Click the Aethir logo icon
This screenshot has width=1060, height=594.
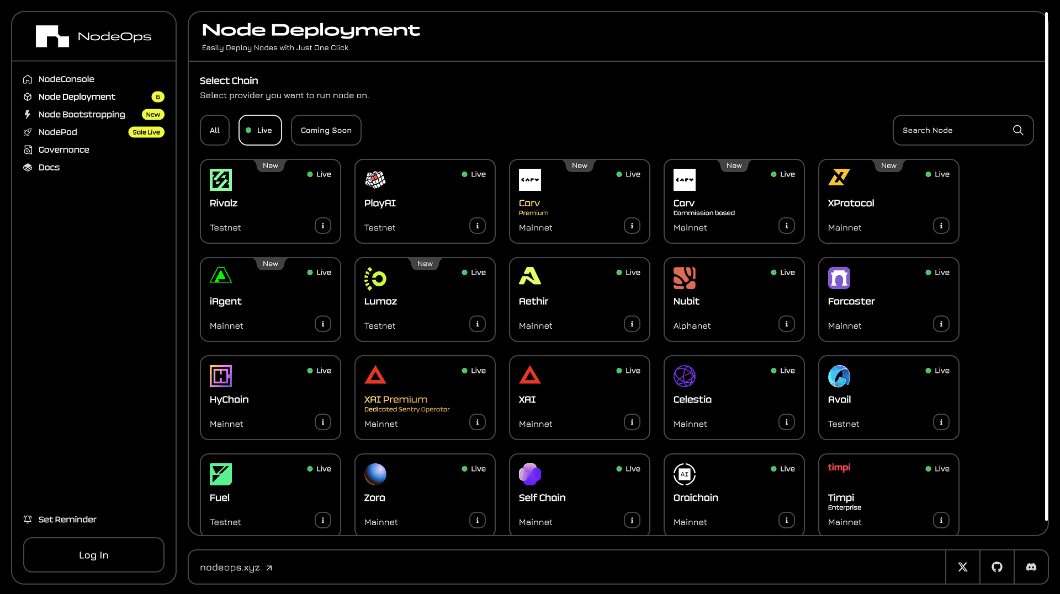click(x=530, y=276)
